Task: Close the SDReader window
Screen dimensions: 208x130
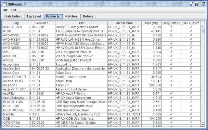Action: click(x=203, y=4)
